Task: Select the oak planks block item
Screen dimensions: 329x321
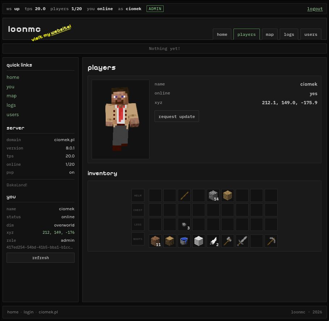Action: click(x=228, y=195)
